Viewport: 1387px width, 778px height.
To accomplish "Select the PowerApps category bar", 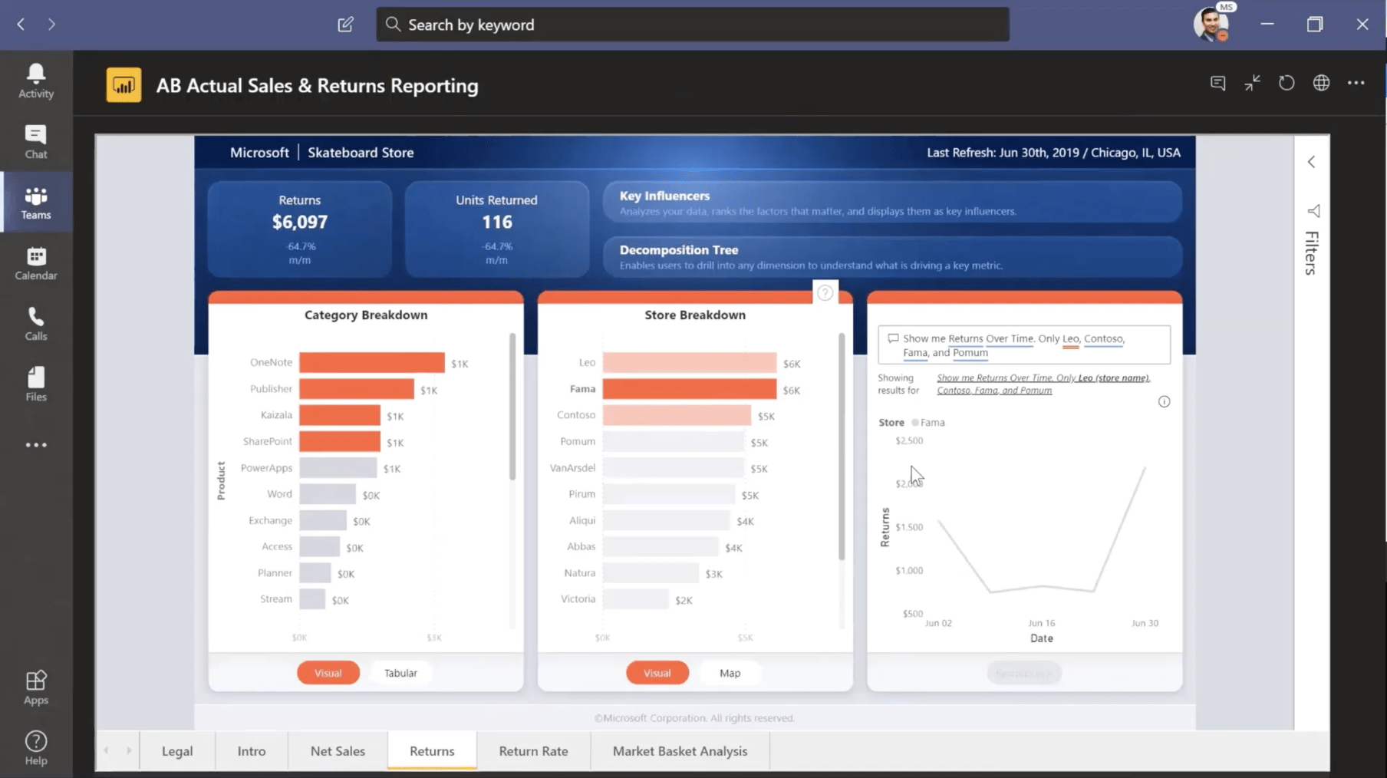I will tap(338, 468).
